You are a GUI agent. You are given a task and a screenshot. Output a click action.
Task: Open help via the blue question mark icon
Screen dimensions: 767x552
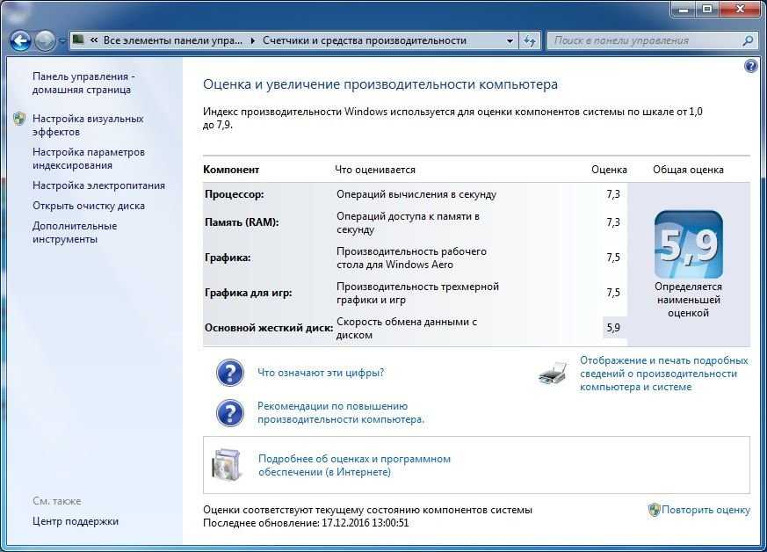(x=751, y=66)
